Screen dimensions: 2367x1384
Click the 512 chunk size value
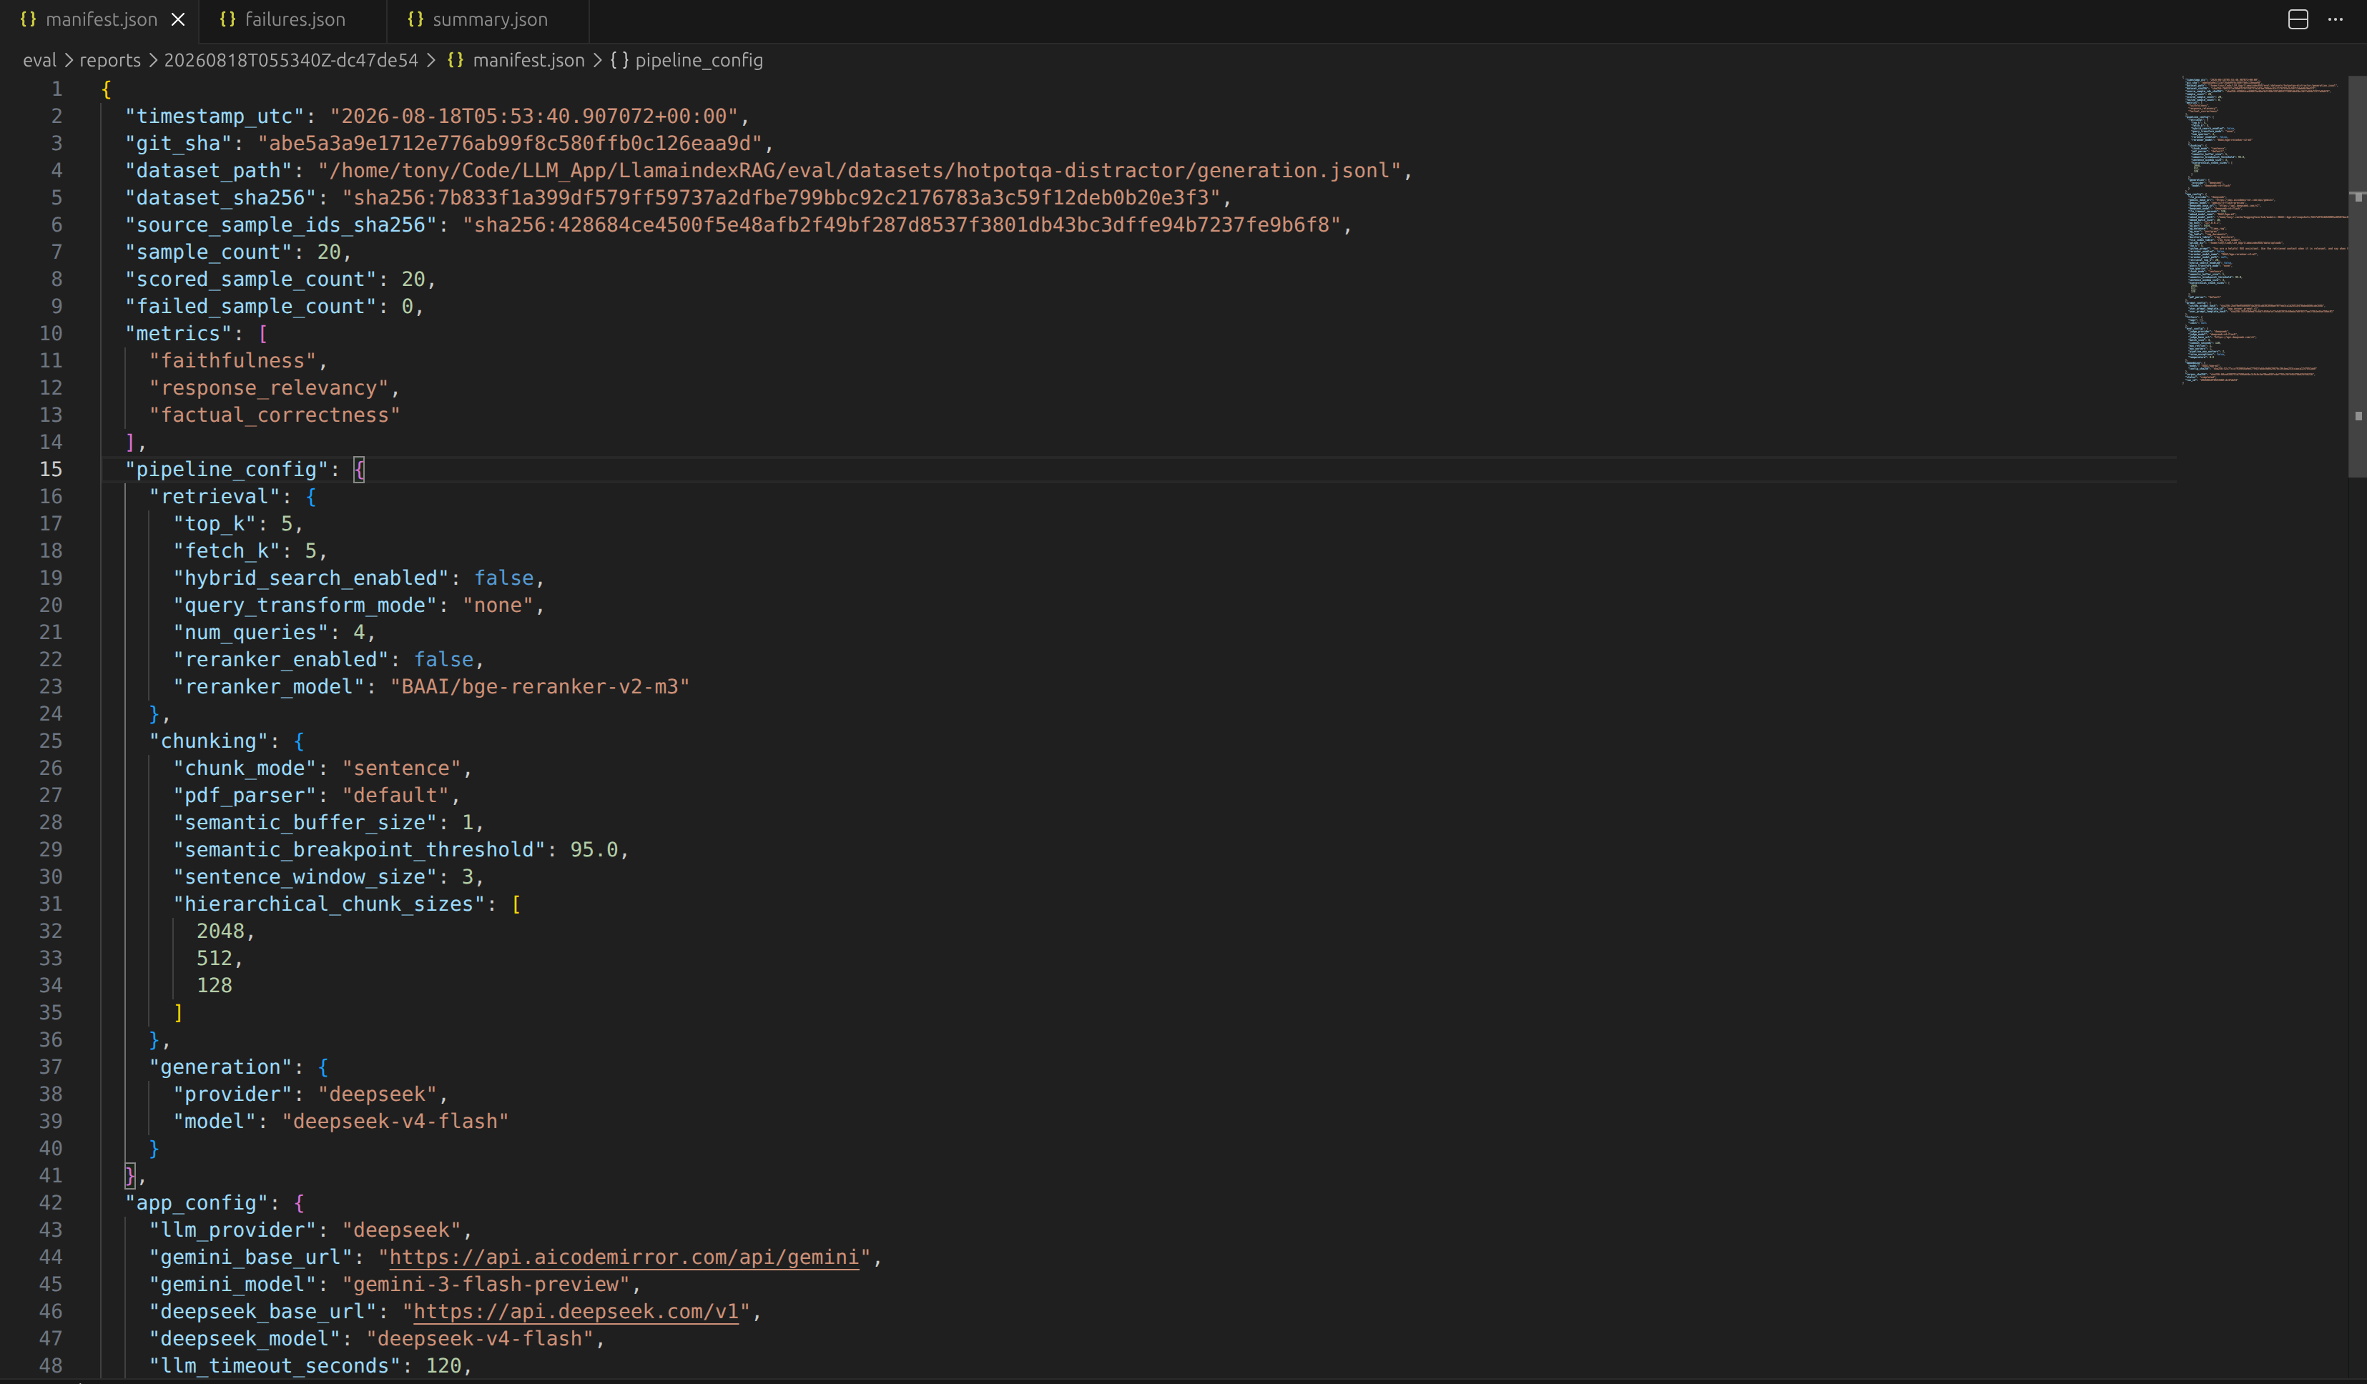(x=214, y=959)
